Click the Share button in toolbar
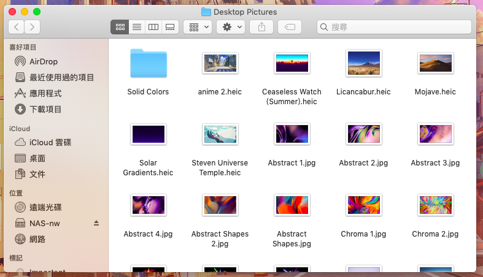Screen dimensions: 483x277 tap(261, 27)
